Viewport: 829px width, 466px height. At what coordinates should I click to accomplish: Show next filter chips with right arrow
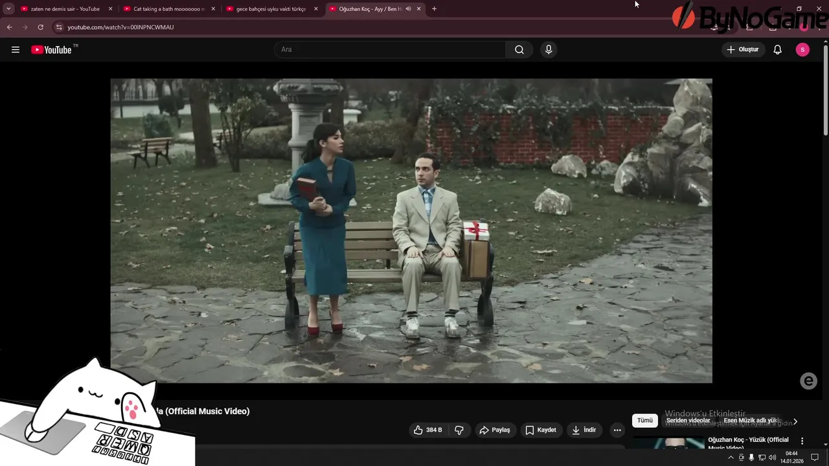click(795, 421)
